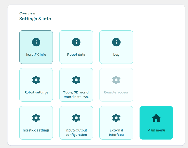The image size is (188, 148).
Task: Select the Remote access text label
Action: point(116,92)
